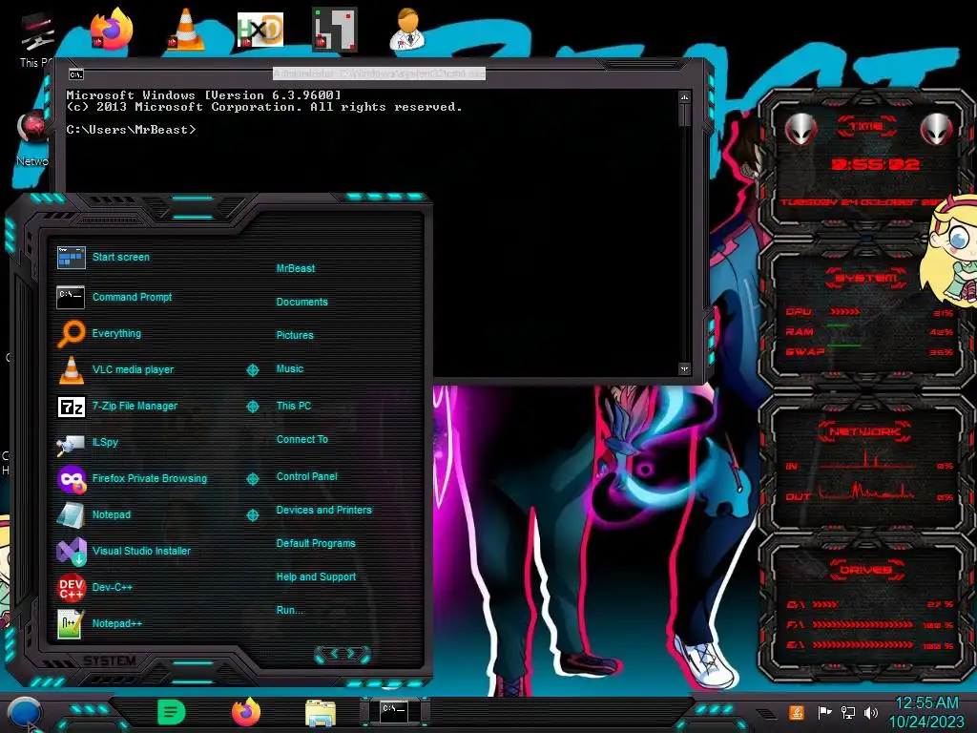This screenshot has height=733, width=977.
Task: Open Devices and Printers
Action: (323, 510)
